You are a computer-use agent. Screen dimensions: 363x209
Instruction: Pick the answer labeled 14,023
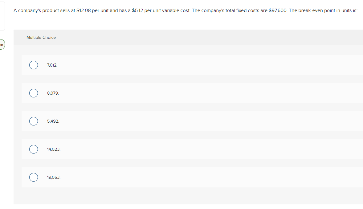pyautogui.click(x=53, y=149)
